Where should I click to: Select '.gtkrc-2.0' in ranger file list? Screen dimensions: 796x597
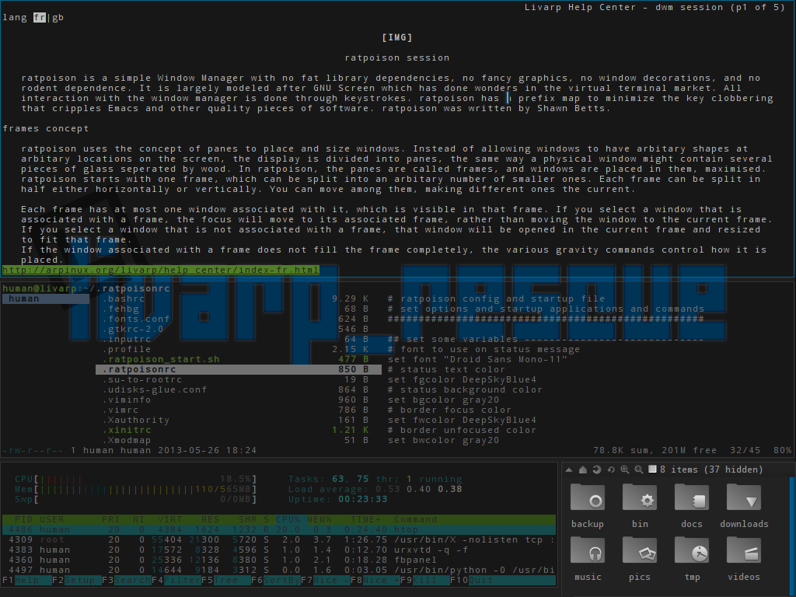[x=239, y=329]
